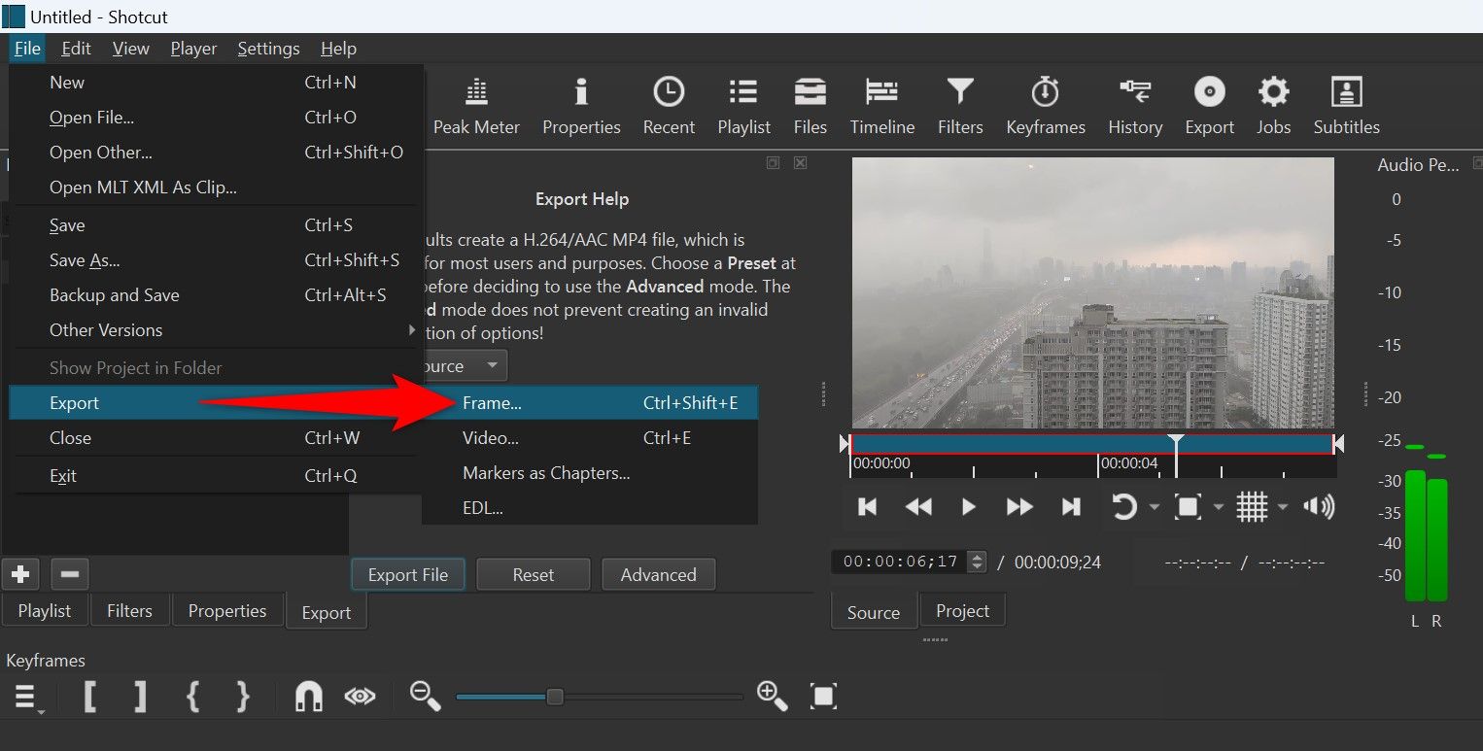The width and height of the screenshot is (1483, 751).
Task: Toggle snapping in the Keyframes toolbar
Action: pos(307,696)
